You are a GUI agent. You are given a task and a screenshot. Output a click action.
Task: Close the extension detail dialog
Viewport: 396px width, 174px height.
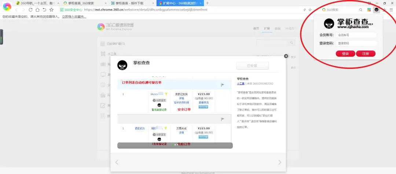pyautogui.click(x=286, y=56)
